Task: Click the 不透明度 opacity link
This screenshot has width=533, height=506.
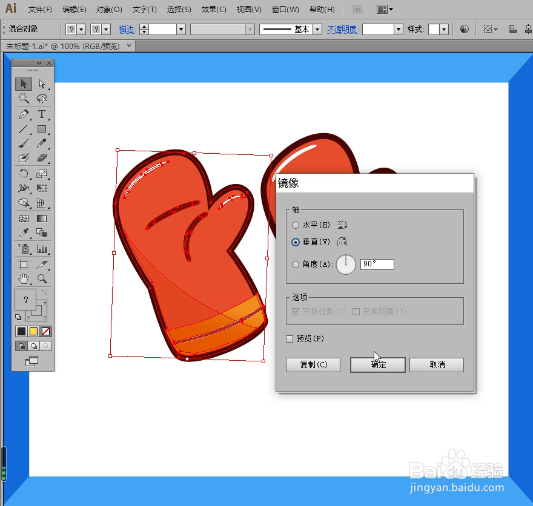Action: (x=343, y=30)
